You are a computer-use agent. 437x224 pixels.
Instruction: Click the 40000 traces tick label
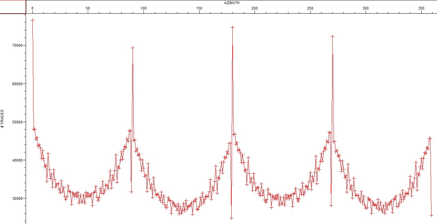click(x=17, y=160)
